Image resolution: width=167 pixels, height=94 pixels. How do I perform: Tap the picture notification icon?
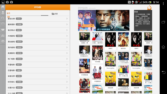[x=3, y=2]
